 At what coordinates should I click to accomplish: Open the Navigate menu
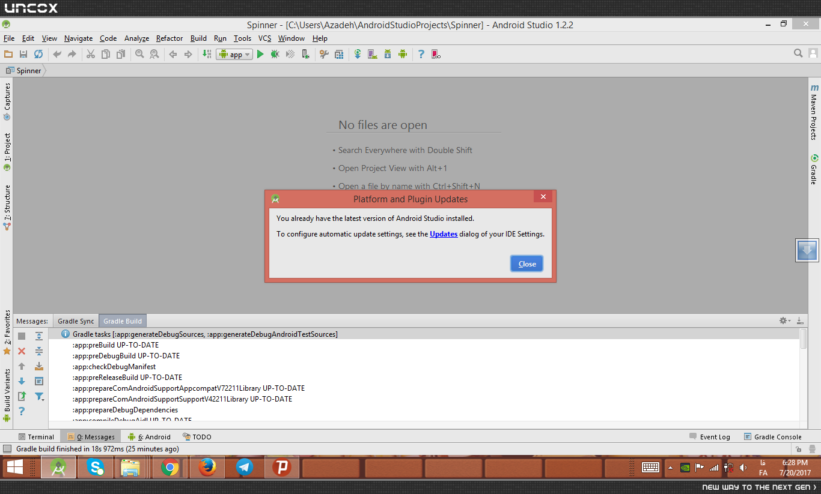click(x=79, y=38)
